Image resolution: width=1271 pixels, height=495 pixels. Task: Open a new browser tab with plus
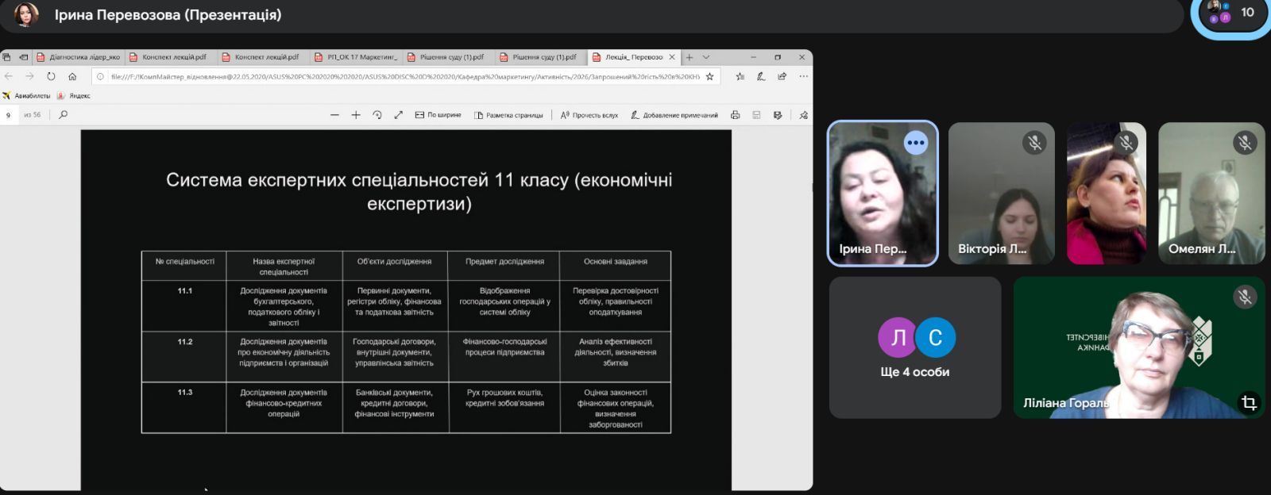tap(690, 57)
